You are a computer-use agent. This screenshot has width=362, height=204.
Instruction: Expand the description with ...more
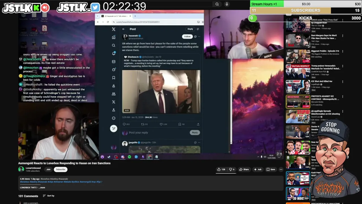[42, 188]
